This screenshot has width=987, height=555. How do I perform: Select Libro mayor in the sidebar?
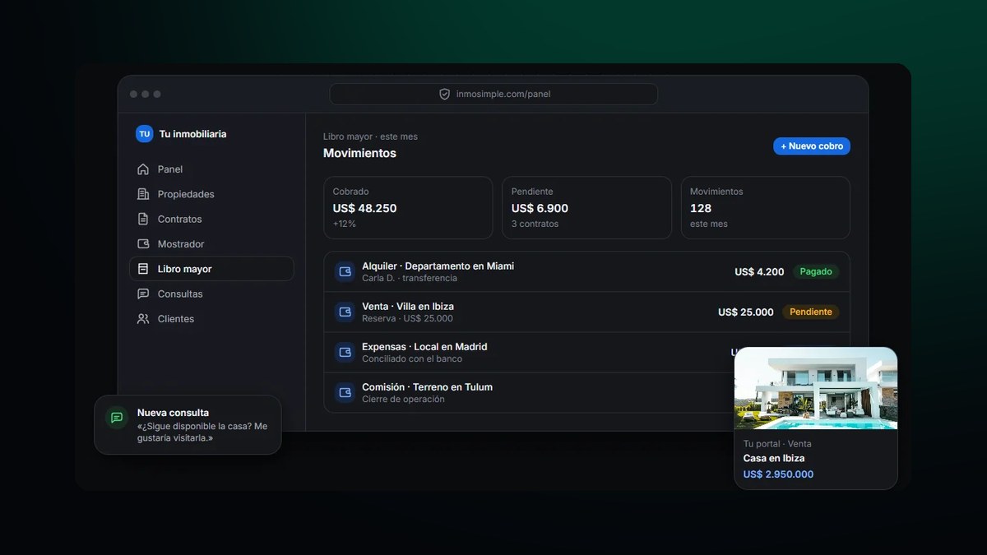pos(211,269)
